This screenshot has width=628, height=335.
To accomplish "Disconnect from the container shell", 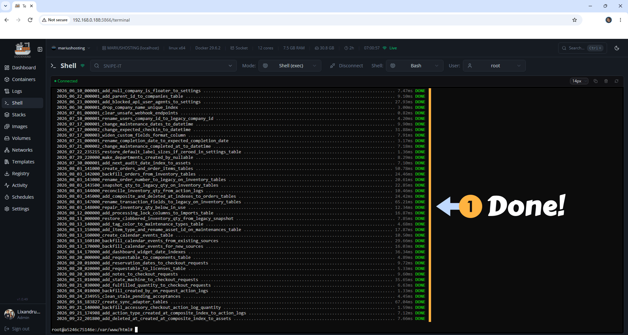I will tap(346, 66).
